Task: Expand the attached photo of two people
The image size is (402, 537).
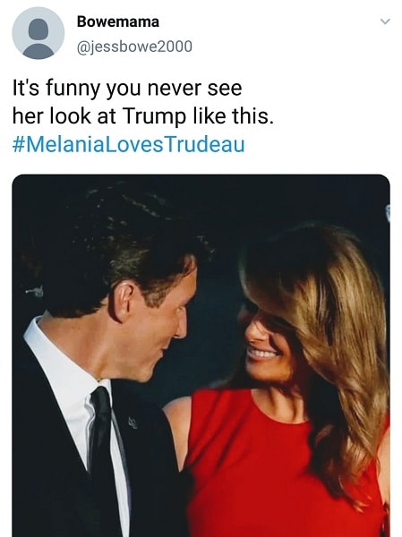Action: click(201, 355)
